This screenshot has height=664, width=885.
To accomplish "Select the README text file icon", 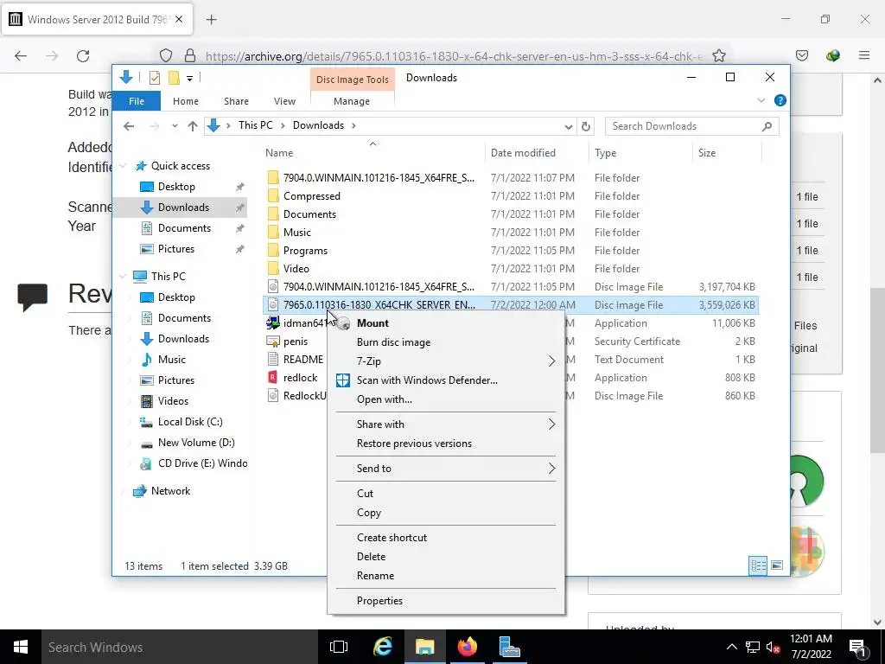I will [273, 359].
